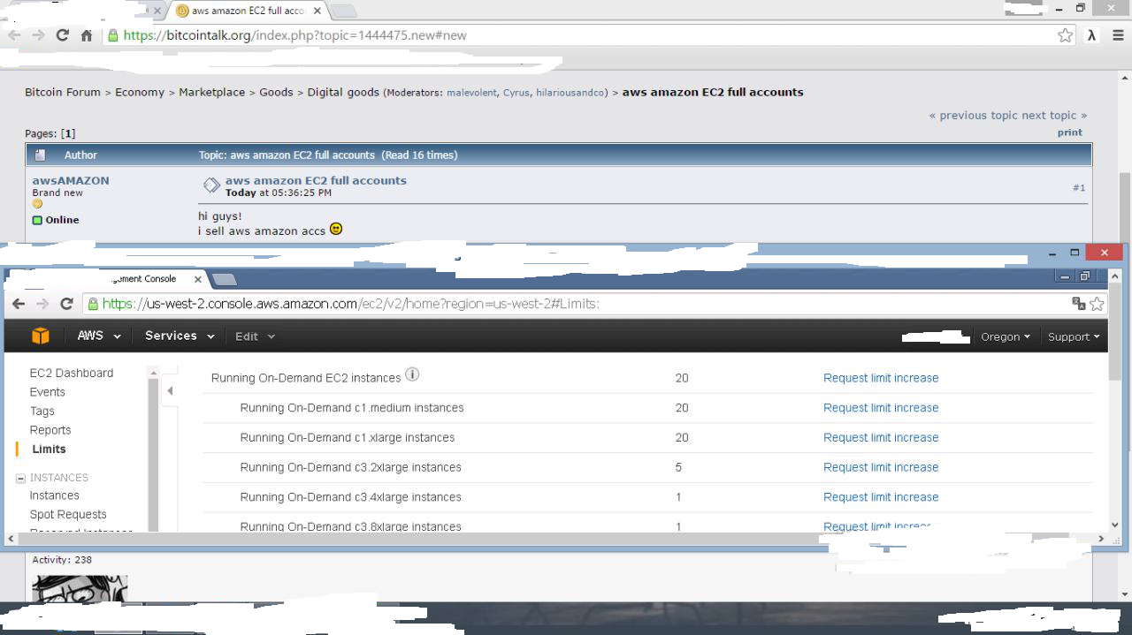Request limit increase for c1.xlarge instances
The height and width of the screenshot is (635, 1132).
coord(881,437)
